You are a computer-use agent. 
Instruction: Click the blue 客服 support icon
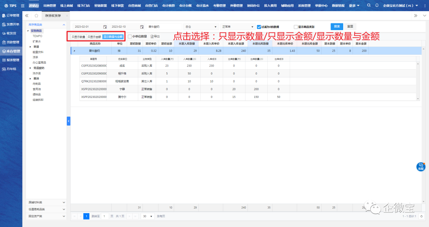[421, 166]
